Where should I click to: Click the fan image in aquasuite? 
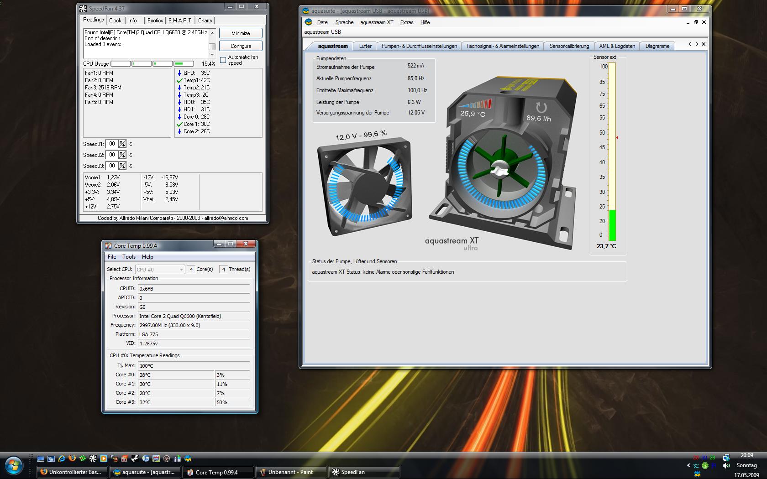pyautogui.click(x=364, y=186)
